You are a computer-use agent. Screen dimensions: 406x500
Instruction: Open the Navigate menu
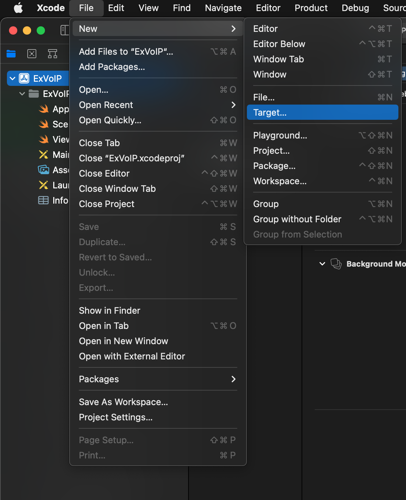(223, 8)
